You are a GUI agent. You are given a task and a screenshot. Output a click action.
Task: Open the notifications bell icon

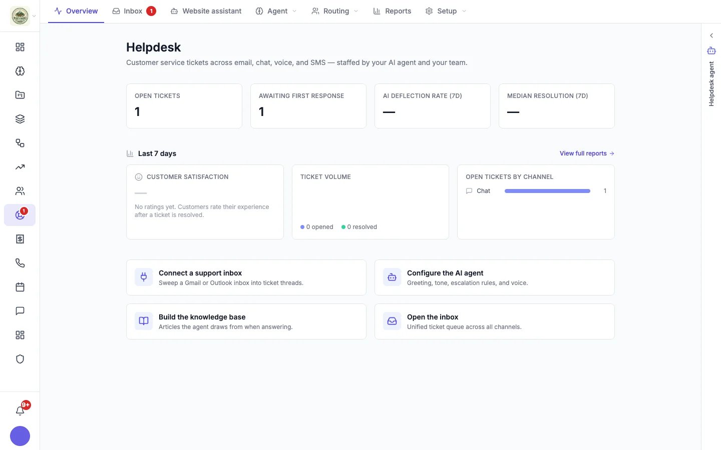(20, 410)
